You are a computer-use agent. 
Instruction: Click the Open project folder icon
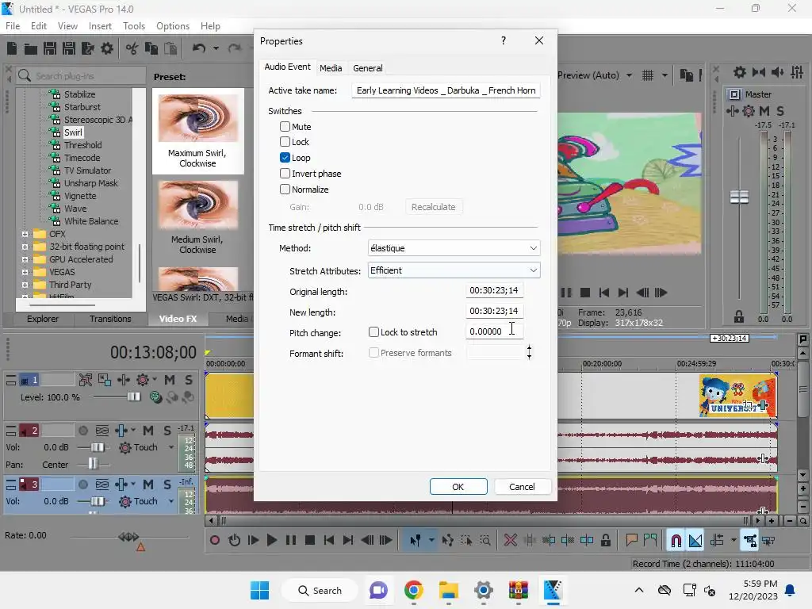tap(31, 48)
